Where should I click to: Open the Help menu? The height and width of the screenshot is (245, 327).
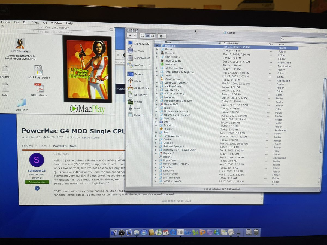tap(69, 23)
